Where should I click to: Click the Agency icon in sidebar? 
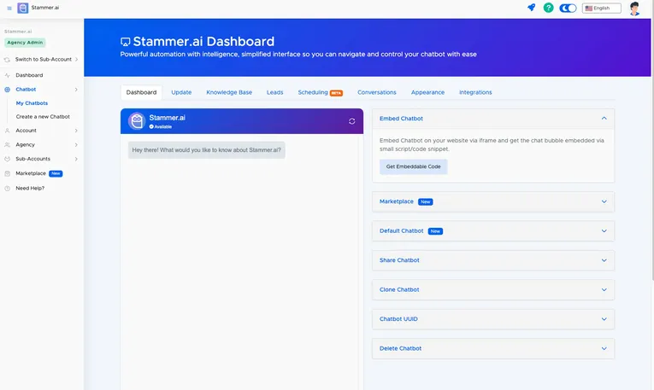[7, 145]
